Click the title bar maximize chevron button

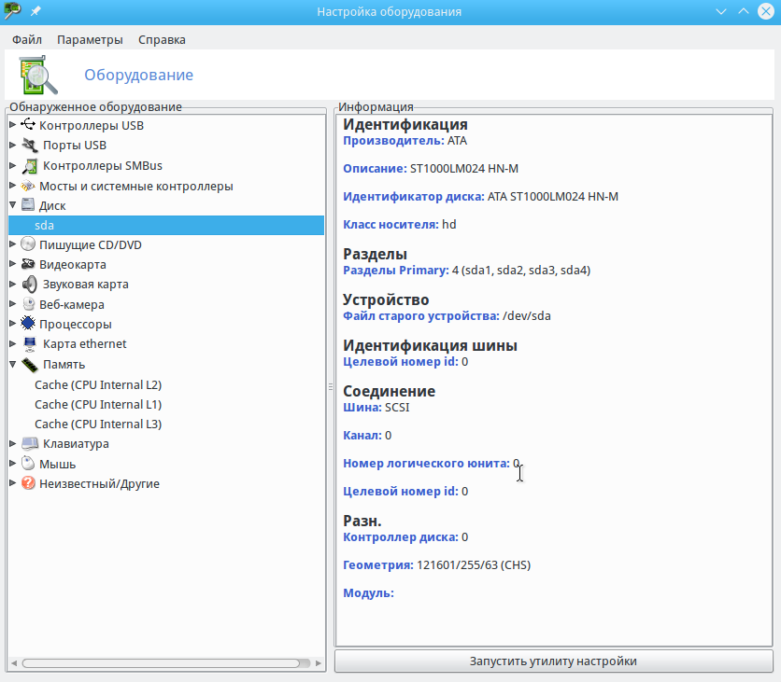[743, 11]
